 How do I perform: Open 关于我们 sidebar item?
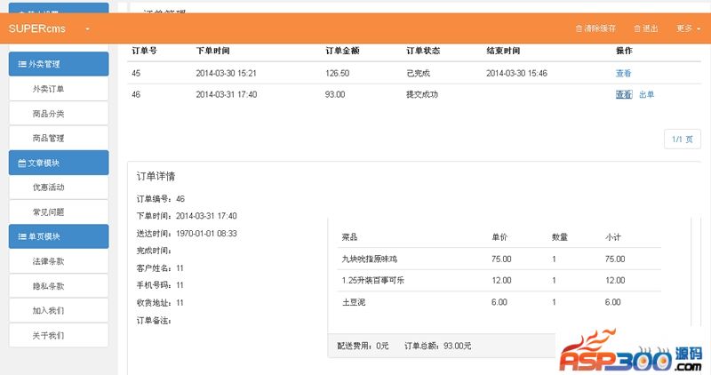point(48,336)
